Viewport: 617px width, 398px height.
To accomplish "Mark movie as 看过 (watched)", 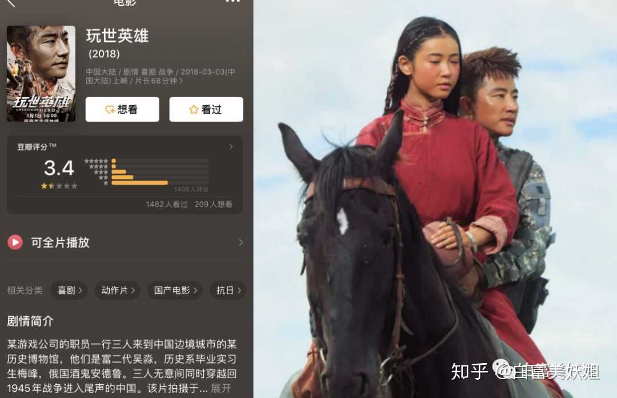I will [x=206, y=109].
